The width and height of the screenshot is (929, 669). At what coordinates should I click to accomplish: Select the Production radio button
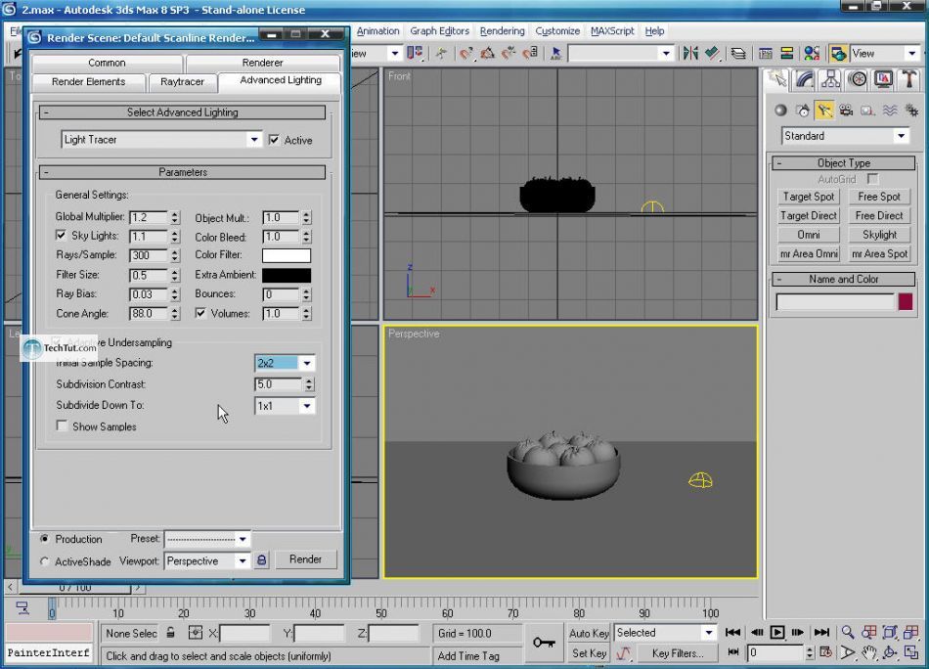tap(44, 539)
